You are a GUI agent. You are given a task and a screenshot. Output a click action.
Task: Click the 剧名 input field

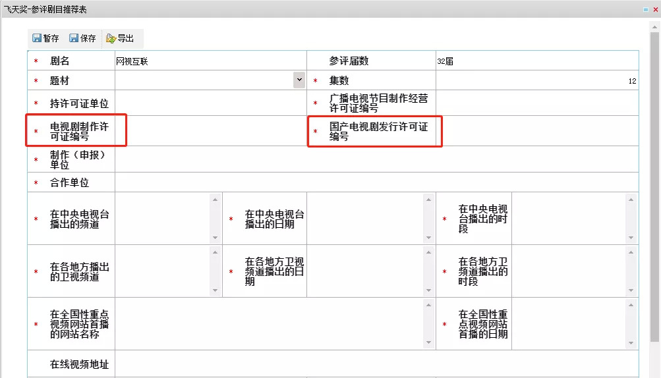click(210, 61)
